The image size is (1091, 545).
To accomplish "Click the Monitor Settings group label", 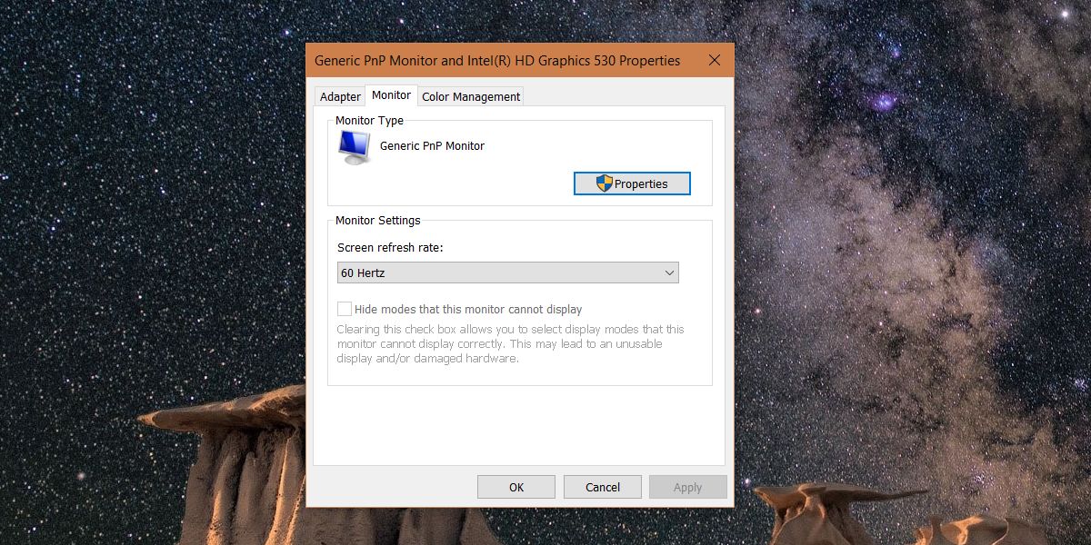I will [x=378, y=220].
